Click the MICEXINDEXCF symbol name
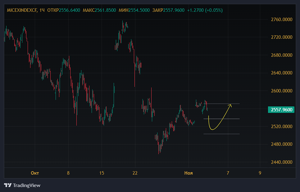The image size is (300, 192). (22, 10)
